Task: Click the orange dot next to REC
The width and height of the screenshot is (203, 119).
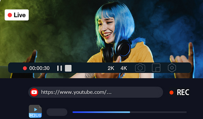Action: coord(171,93)
